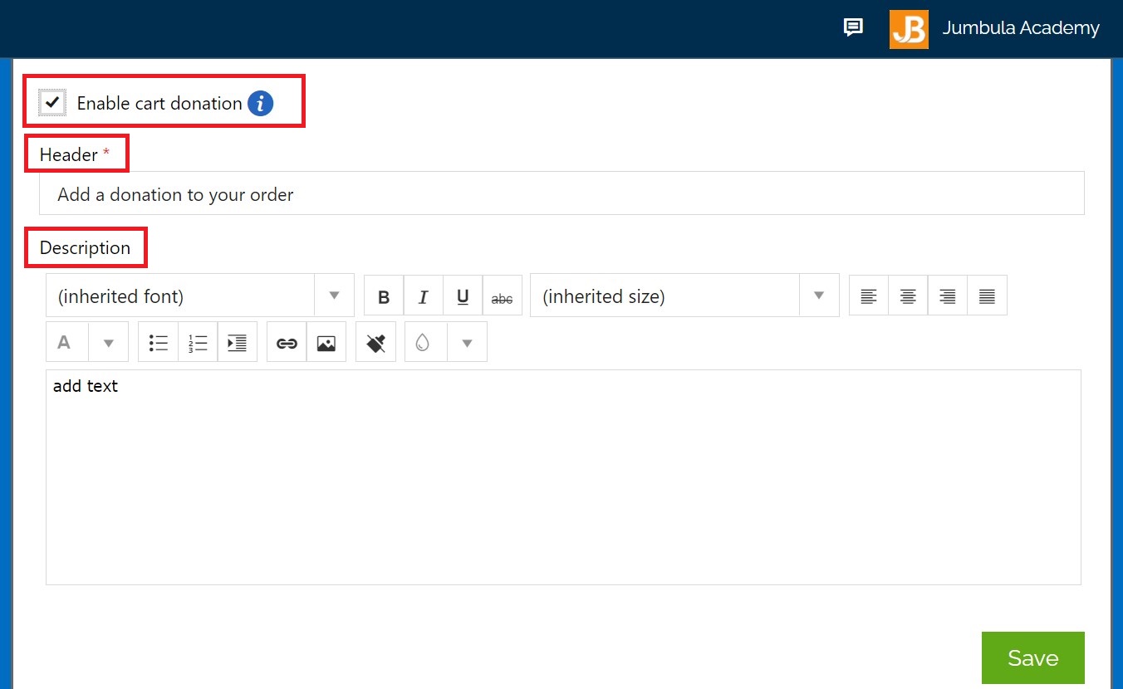Apply strikethrough formatting

point(503,296)
